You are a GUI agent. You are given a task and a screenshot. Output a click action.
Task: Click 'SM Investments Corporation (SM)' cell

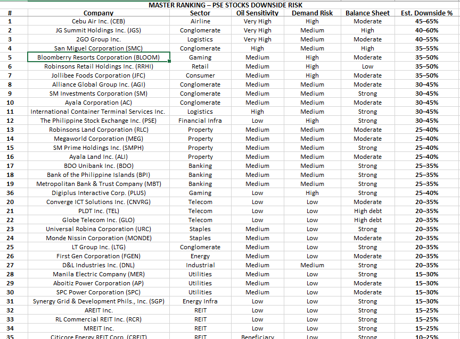point(98,94)
